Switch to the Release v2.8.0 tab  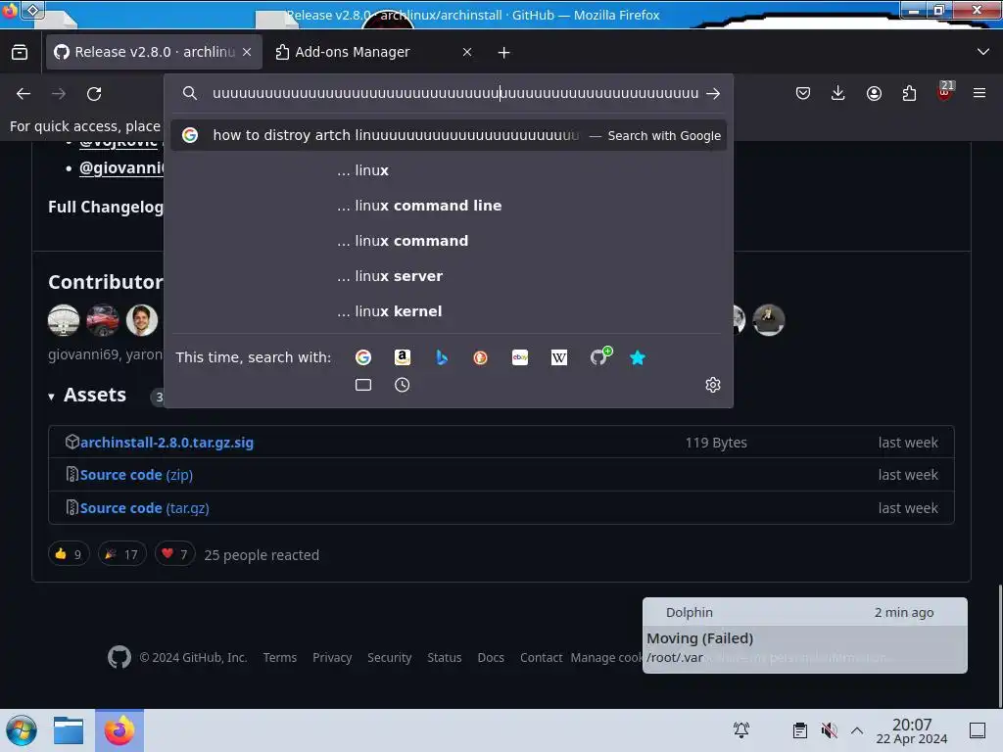pyautogui.click(x=154, y=52)
